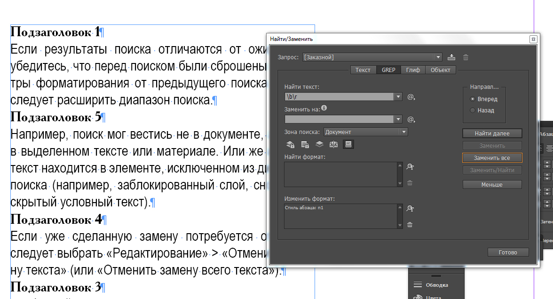Switch to the Глиф tab
This screenshot has width=553, height=299.
tap(413, 70)
